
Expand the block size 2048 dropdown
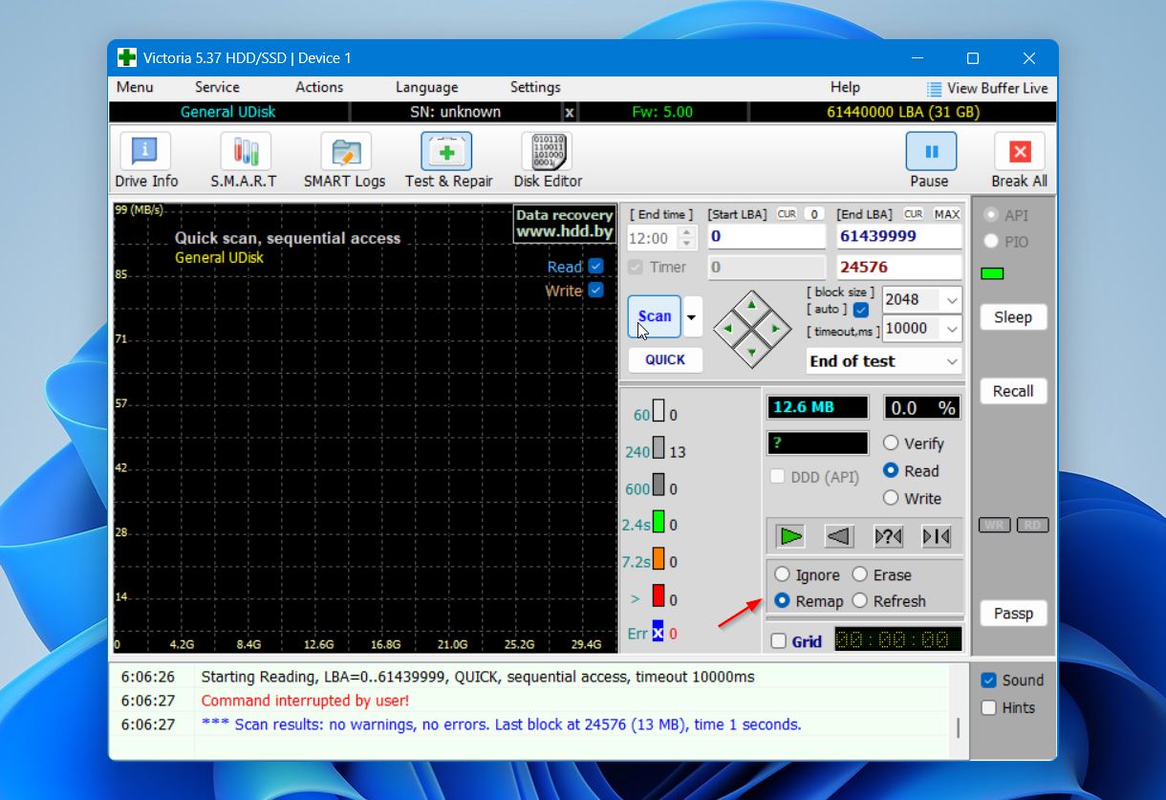[952, 300]
